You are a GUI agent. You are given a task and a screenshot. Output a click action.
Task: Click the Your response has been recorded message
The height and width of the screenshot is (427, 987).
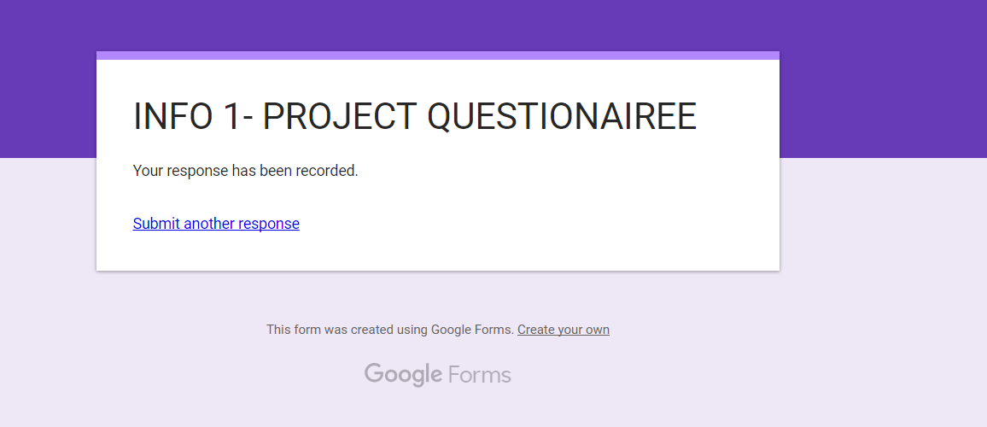(246, 171)
